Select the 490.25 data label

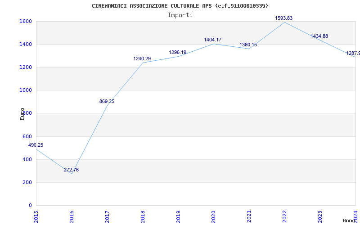pyautogui.click(x=36, y=145)
